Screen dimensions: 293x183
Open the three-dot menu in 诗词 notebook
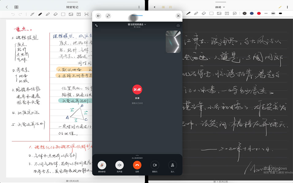(x=287, y=7)
